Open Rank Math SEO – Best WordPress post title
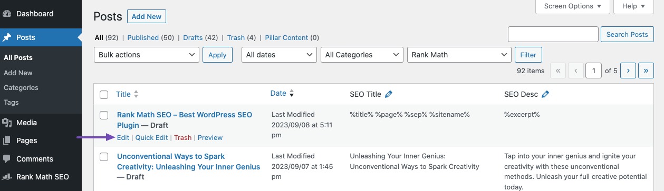664x191 pixels. click(185, 119)
